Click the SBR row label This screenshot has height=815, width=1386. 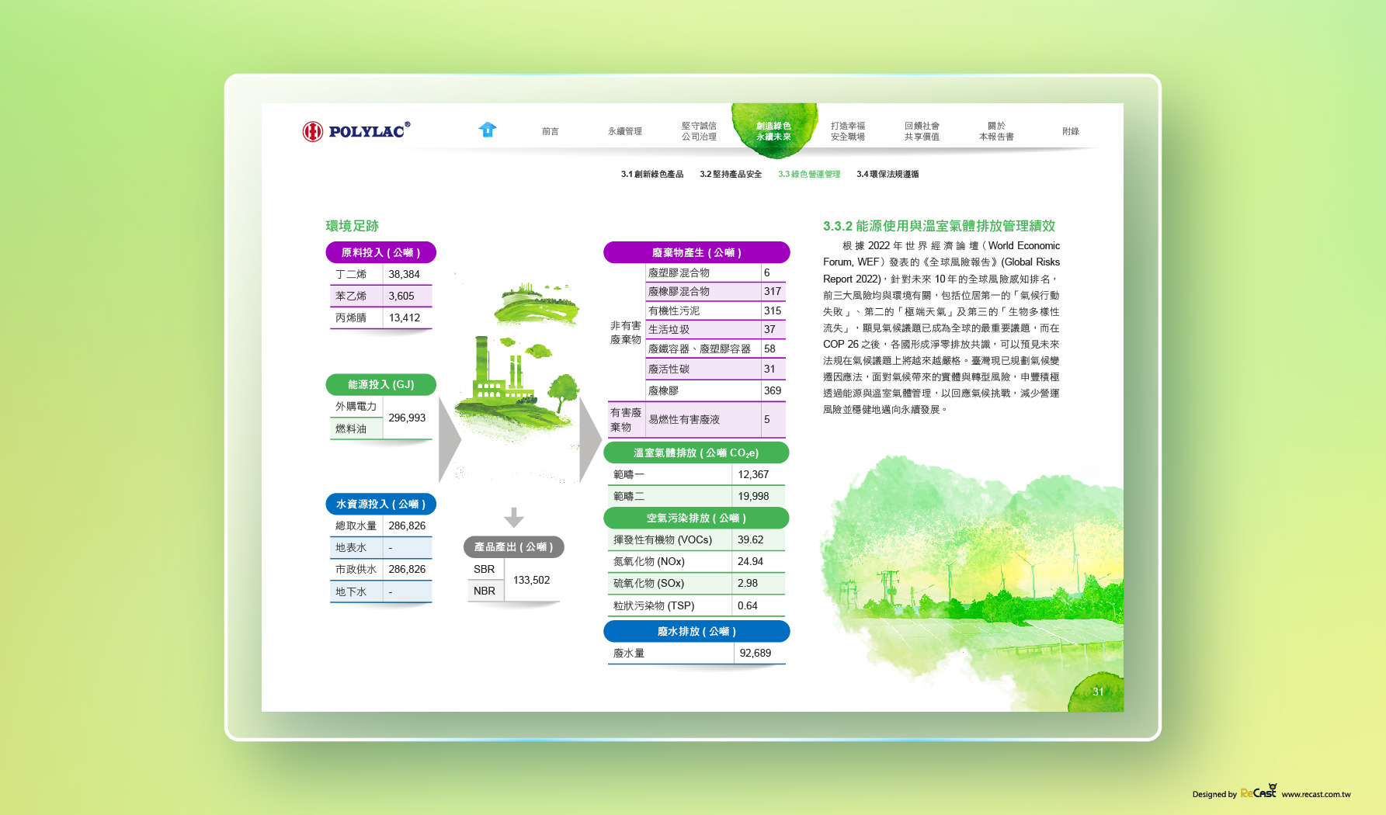484,569
